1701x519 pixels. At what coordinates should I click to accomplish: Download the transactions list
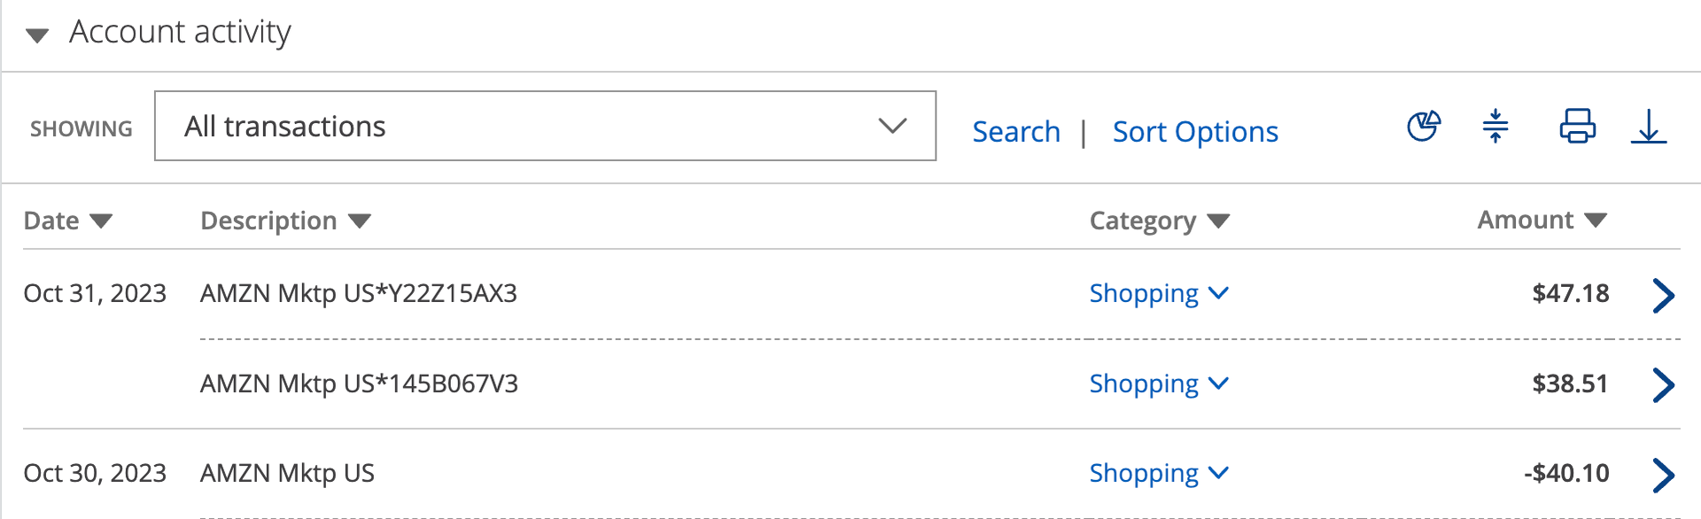click(1648, 127)
